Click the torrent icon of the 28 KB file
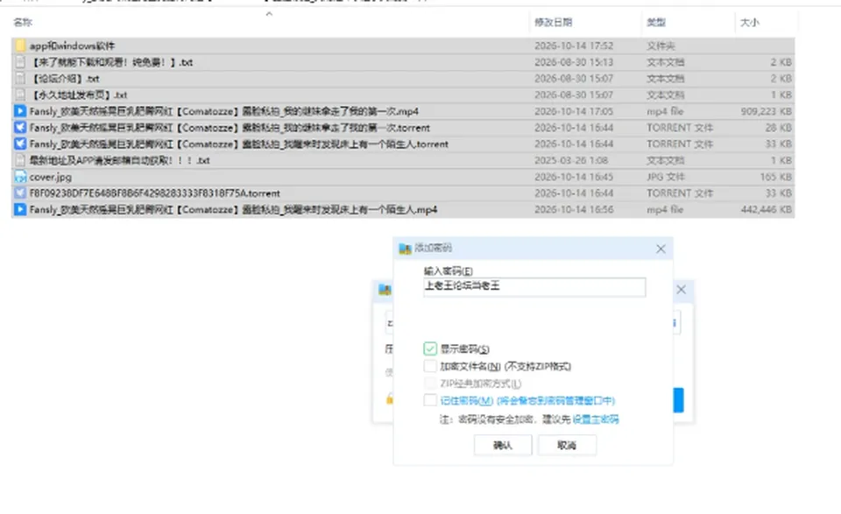Viewport: 841px width, 514px height. [x=20, y=128]
